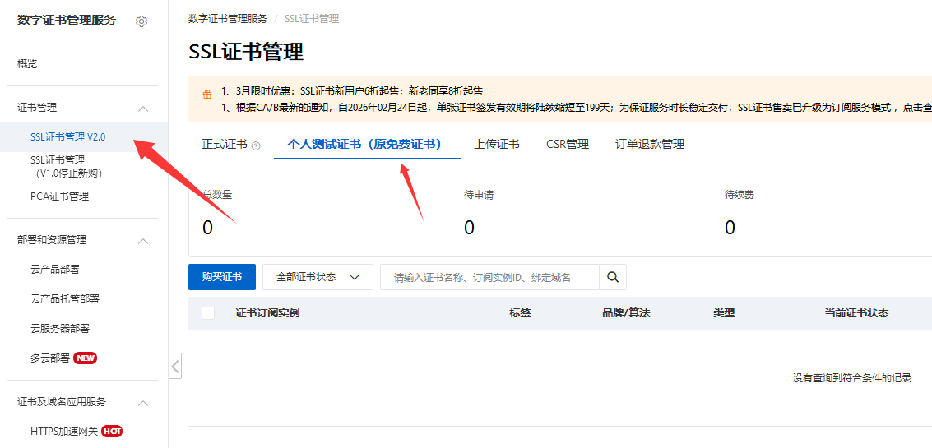Screen dimensions: 932x448
Task: Open the 全部证书状态 dropdown
Action: pos(318,277)
